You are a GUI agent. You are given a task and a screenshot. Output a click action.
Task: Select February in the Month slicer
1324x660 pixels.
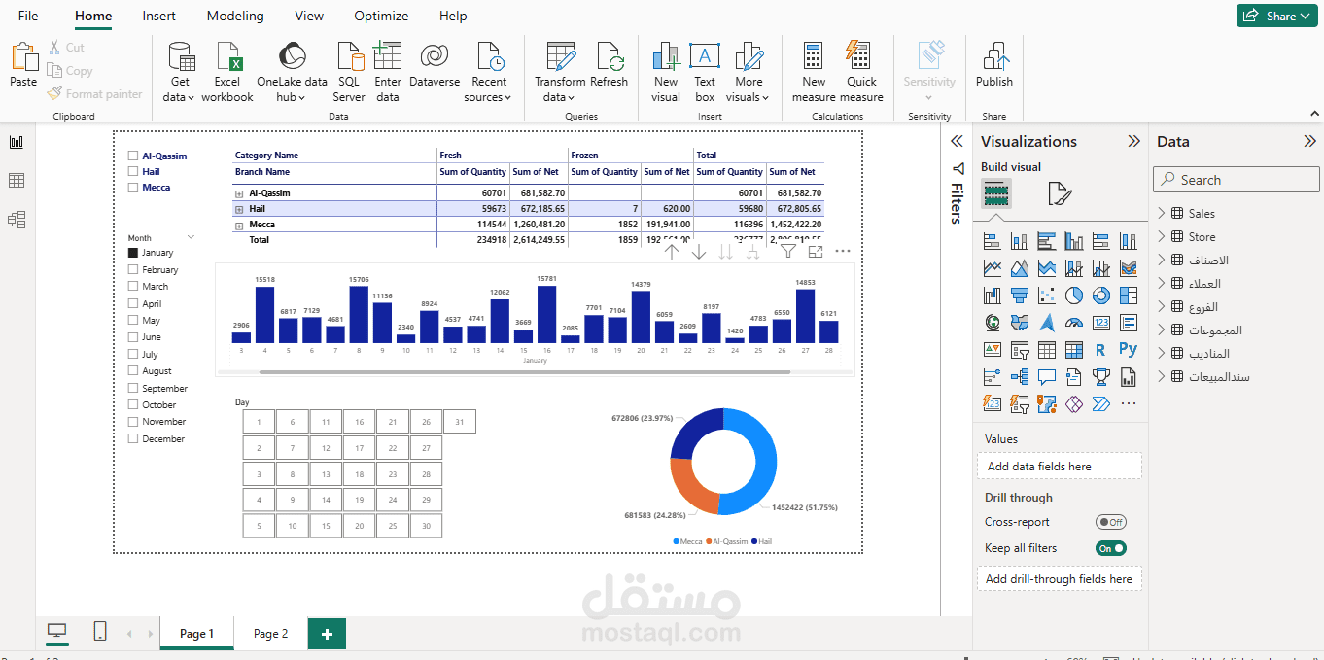click(133, 269)
